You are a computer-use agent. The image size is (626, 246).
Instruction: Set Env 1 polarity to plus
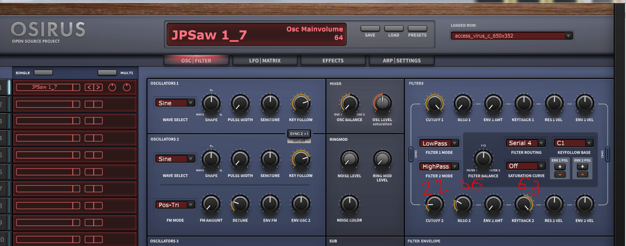point(559,167)
